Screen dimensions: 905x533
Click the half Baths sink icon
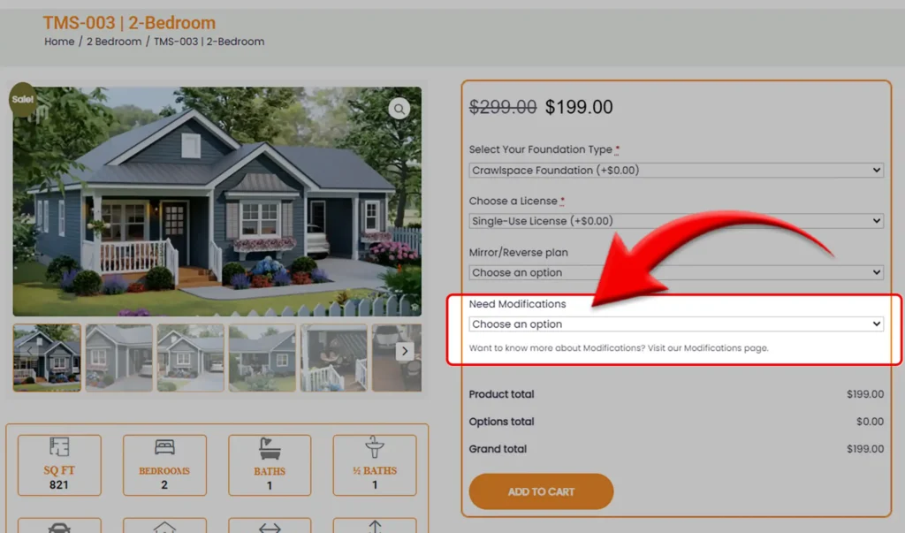click(x=375, y=447)
